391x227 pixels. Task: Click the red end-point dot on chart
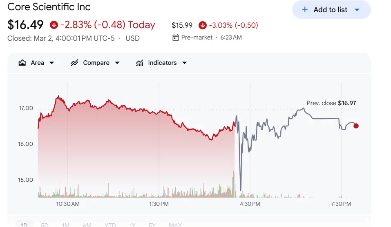(356, 126)
